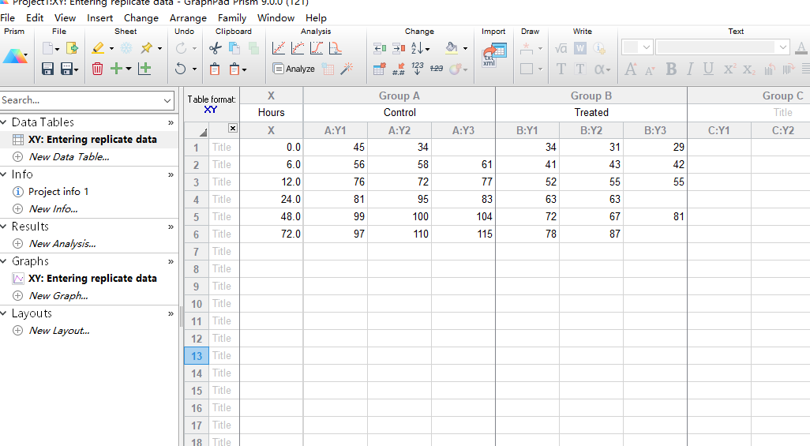This screenshot has width=810, height=446.
Task: Click the new file icon
Action: (x=47, y=48)
